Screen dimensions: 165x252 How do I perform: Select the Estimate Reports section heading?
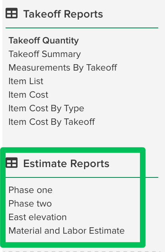pyautogui.click(x=66, y=163)
